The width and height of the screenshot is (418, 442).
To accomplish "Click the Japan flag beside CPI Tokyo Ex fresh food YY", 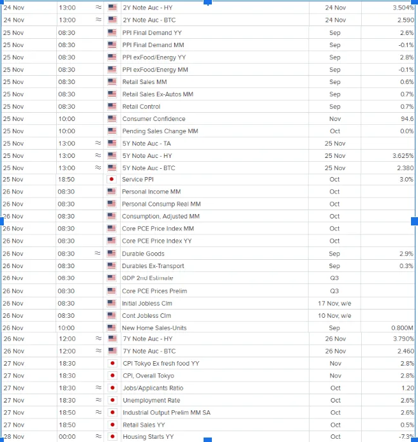I will pos(112,364).
